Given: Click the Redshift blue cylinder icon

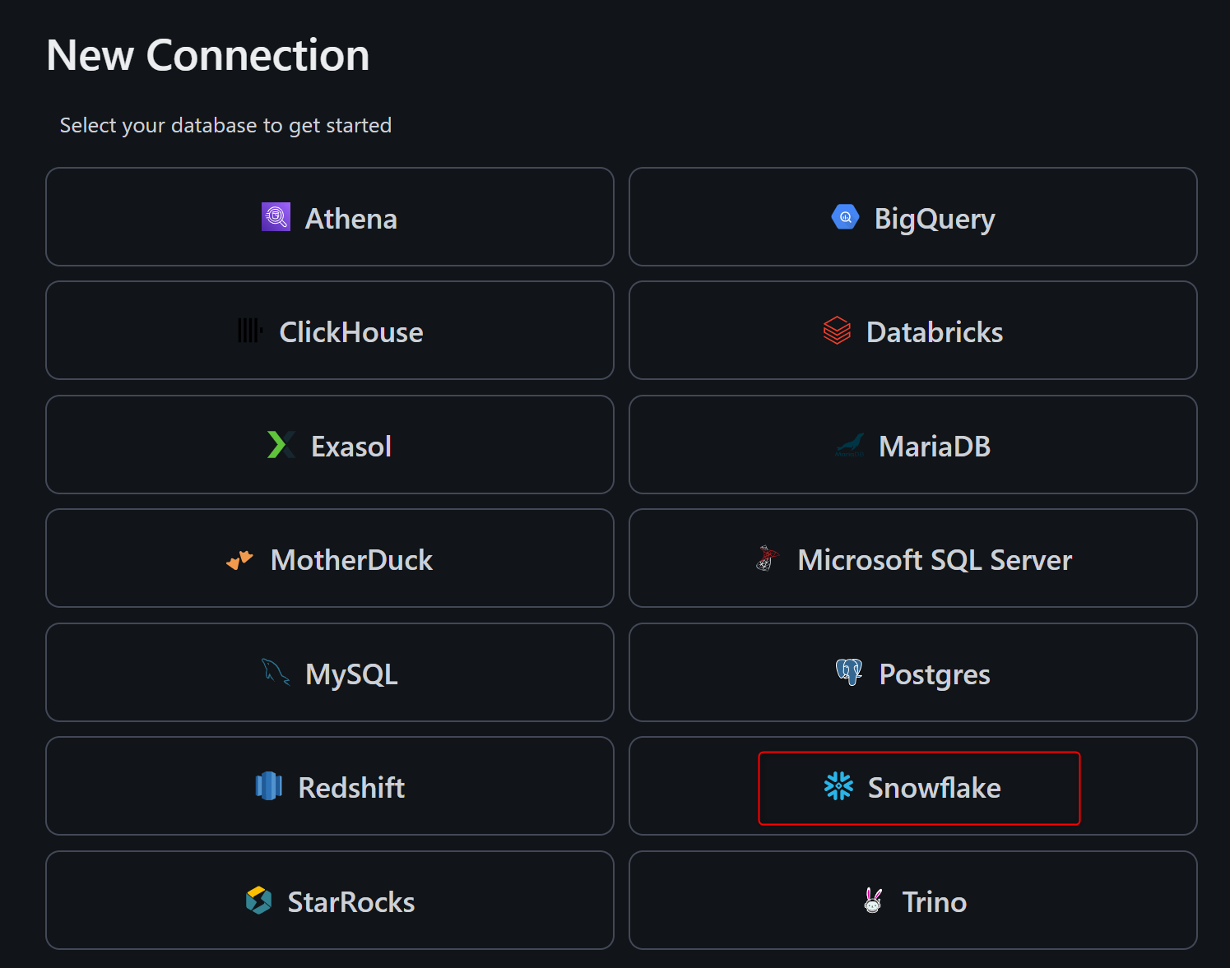Looking at the screenshot, I should [268, 786].
